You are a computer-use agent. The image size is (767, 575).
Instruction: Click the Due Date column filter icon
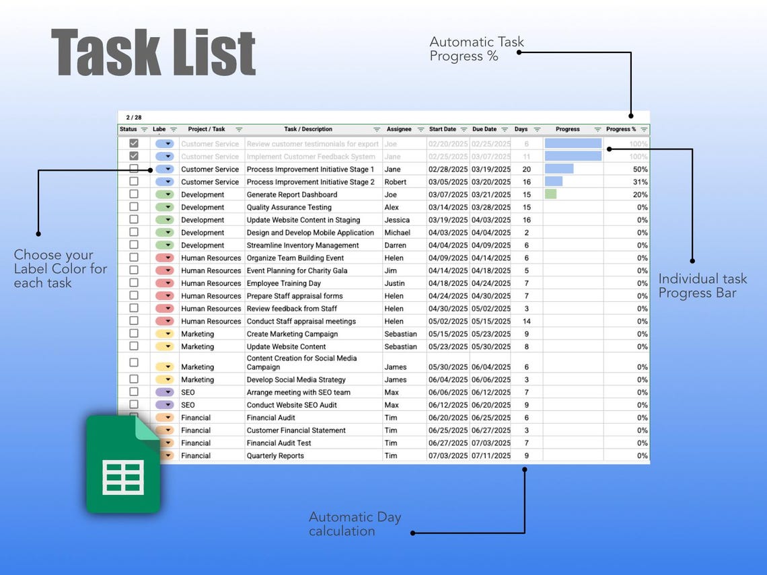[x=505, y=129]
